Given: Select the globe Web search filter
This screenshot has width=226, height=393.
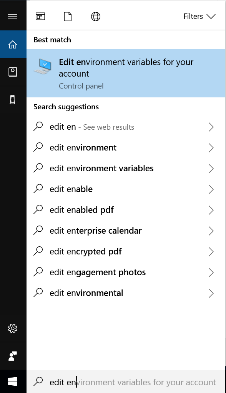Looking at the screenshot, I should (x=95, y=16).
